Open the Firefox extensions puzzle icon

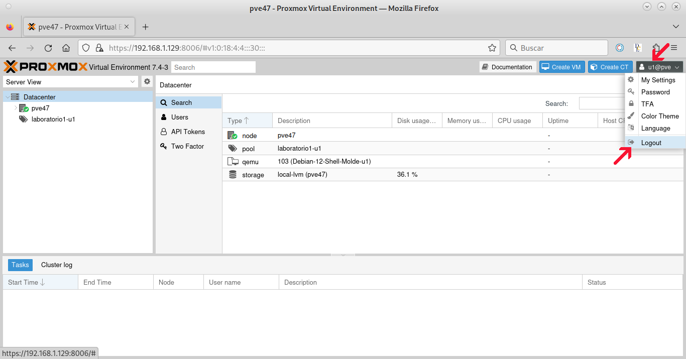(x=656, y=48)
